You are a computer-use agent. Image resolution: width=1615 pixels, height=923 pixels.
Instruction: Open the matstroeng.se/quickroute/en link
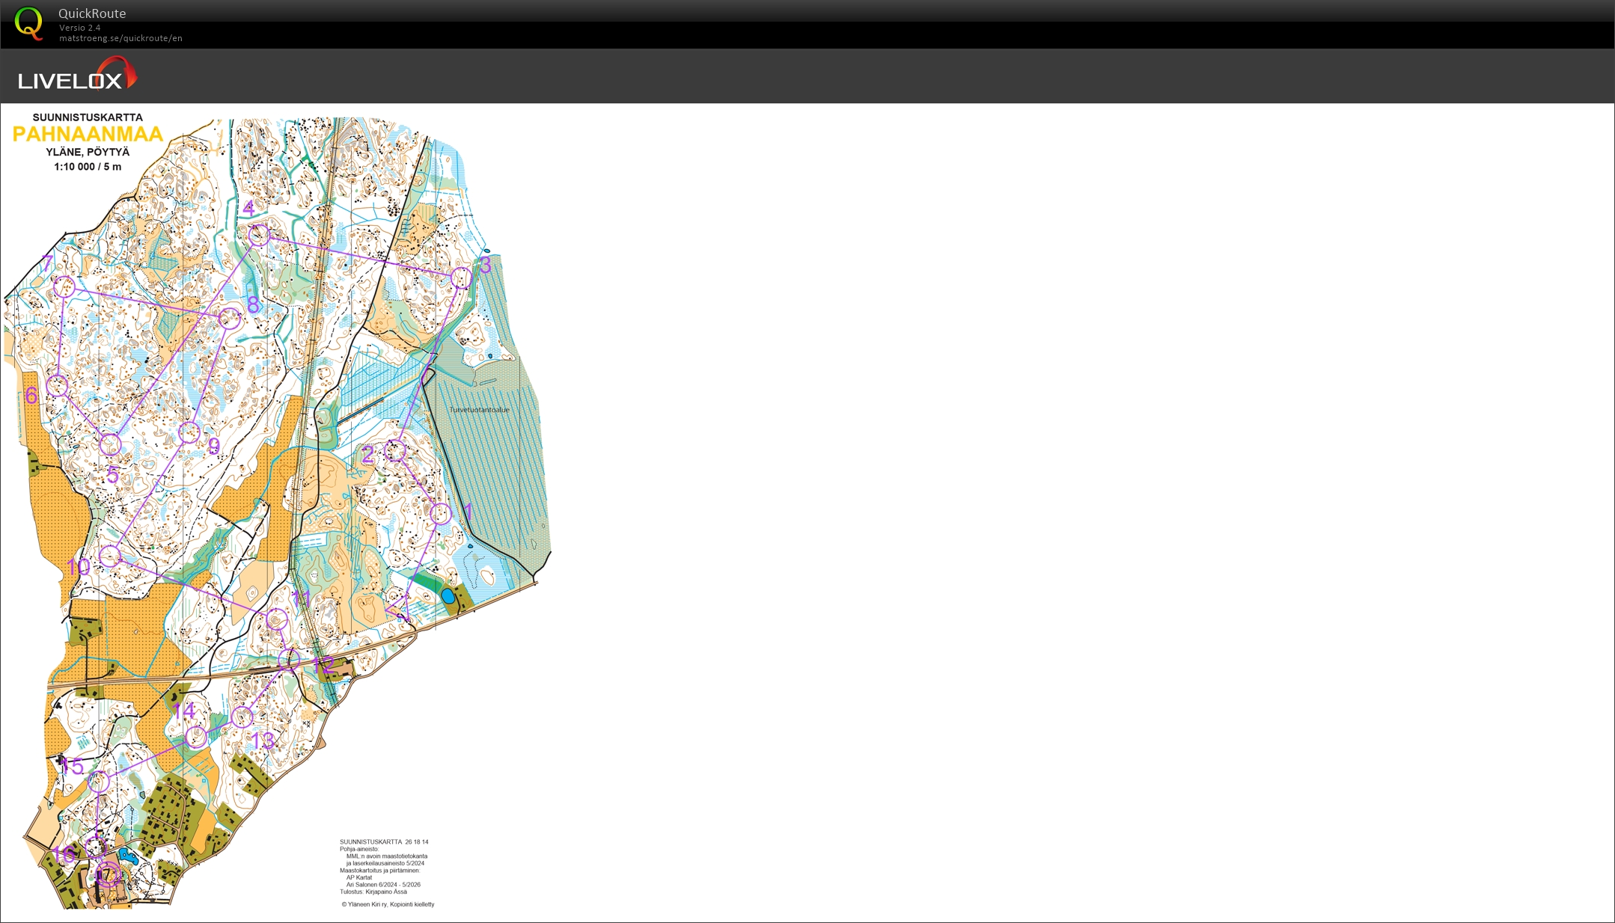point(120,38)
